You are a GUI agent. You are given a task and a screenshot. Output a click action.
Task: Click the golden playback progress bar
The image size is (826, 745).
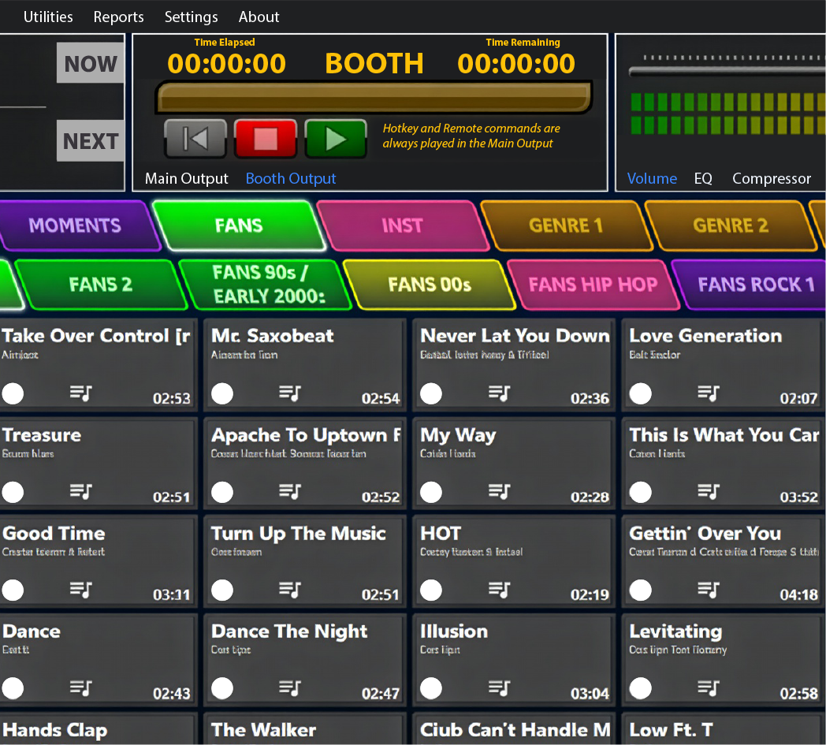coord(374,97)
